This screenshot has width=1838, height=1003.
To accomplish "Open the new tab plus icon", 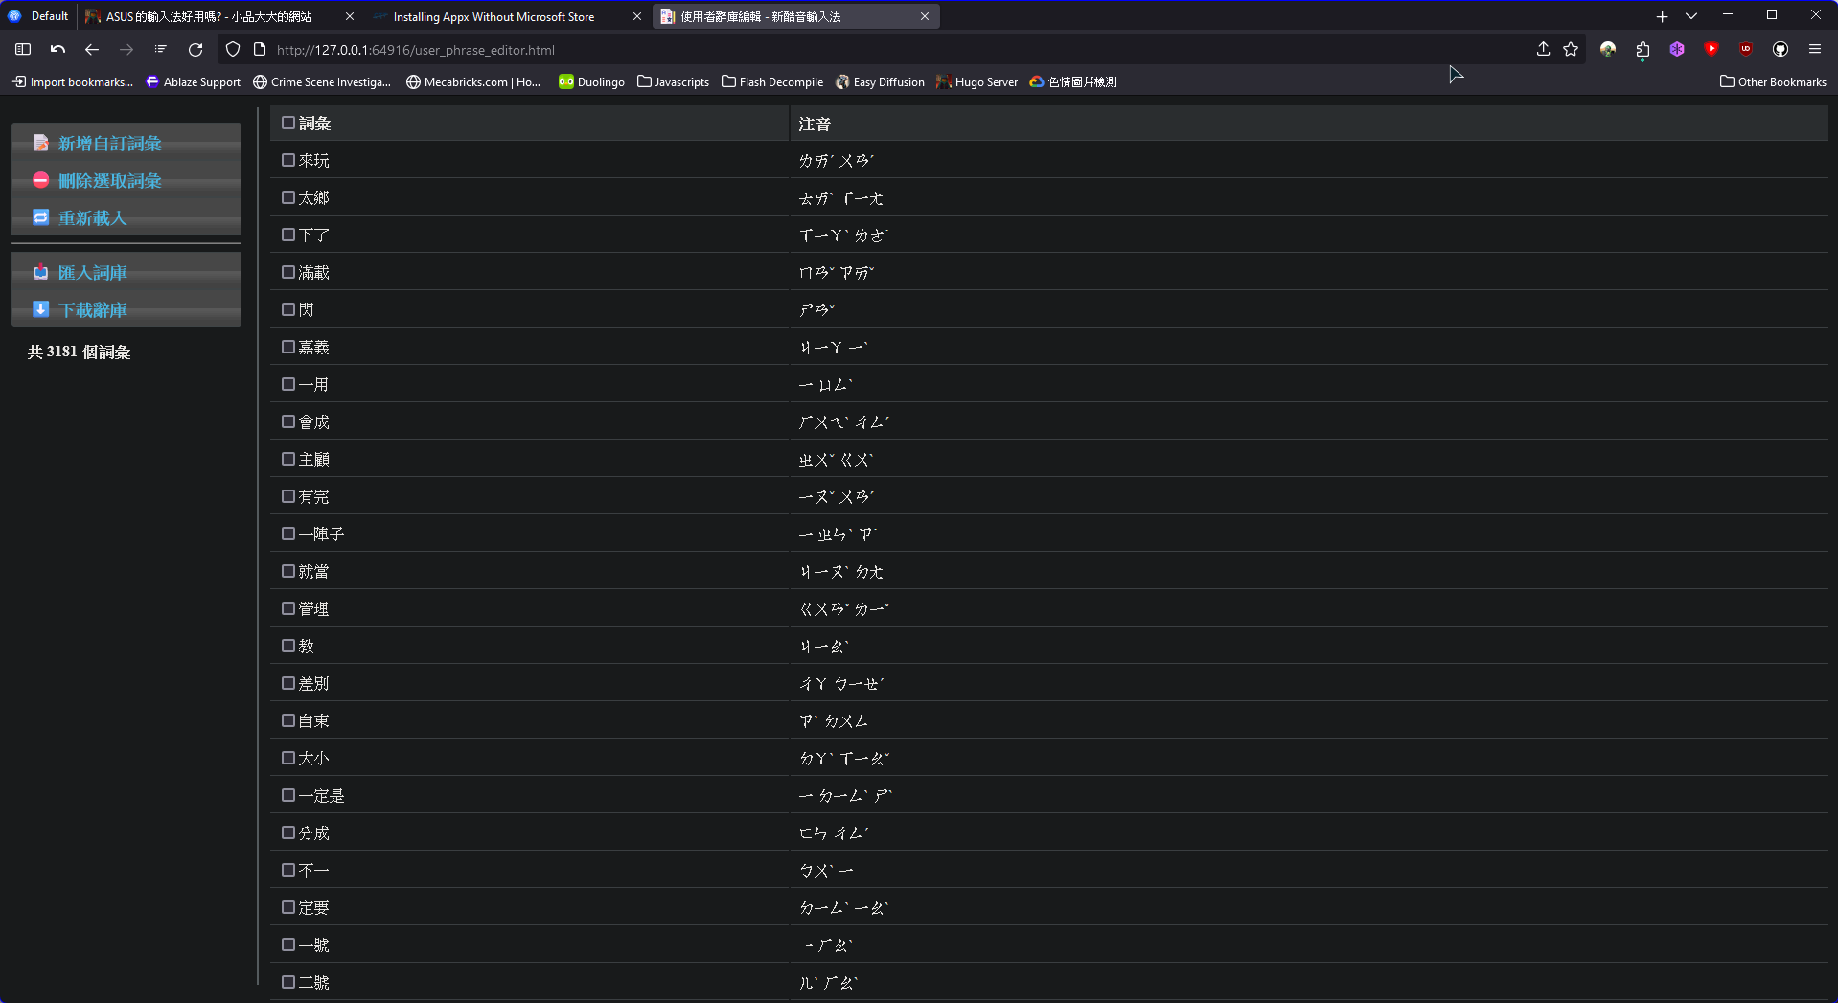I will pos(1662,16).
